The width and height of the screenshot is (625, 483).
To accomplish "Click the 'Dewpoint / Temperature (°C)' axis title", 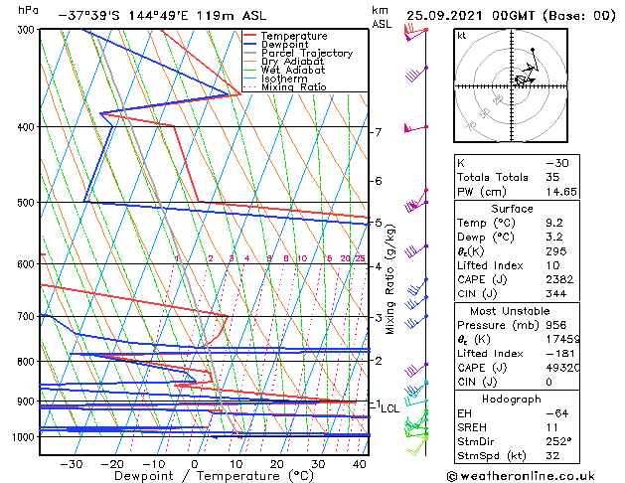I will pos(214,476).
